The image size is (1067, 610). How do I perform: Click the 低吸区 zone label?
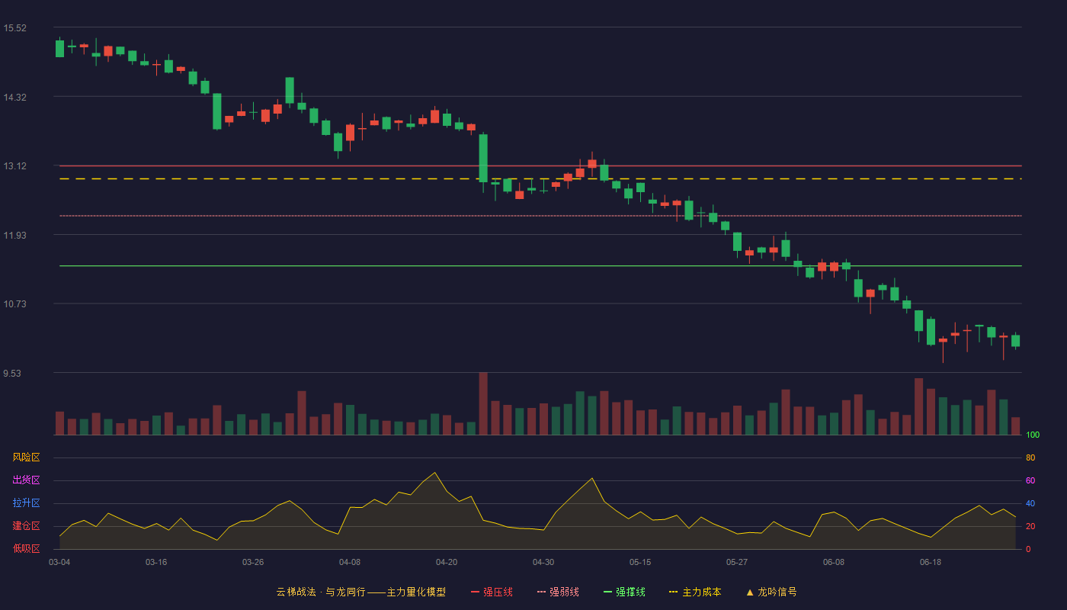pyautogui.click(x=26, y=548)
